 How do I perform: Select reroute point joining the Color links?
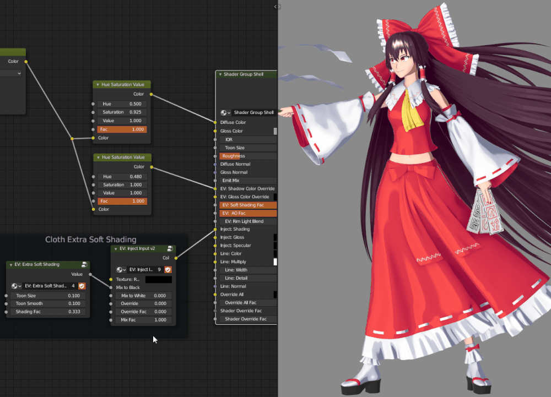point(72,139)
